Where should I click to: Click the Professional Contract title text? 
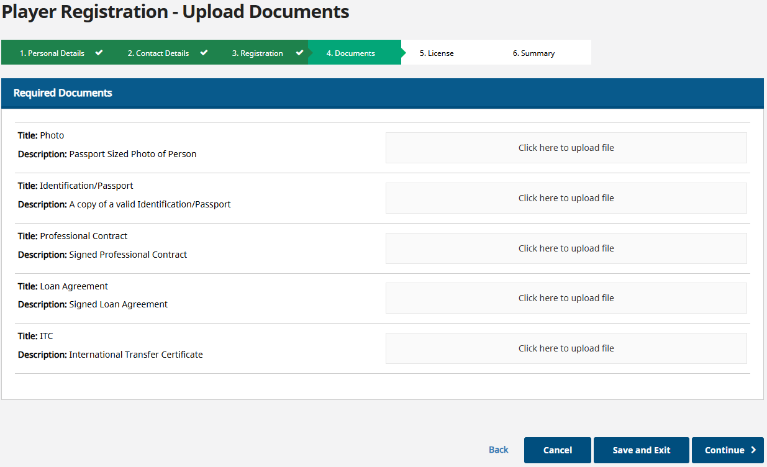[84, 236]
